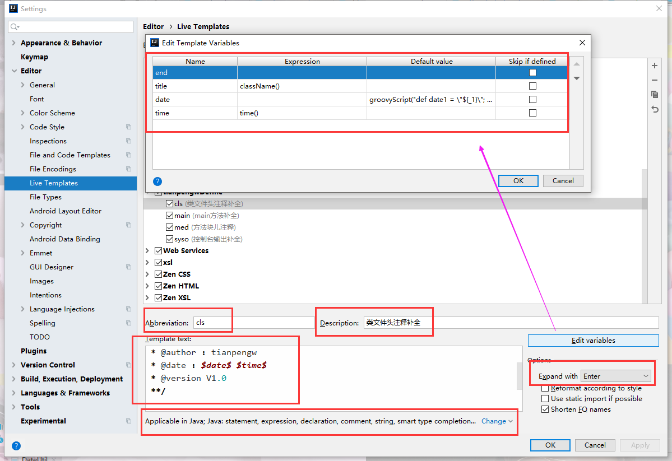This screenshot has width=672, height=461.
Task: Uncheck the syso template checkbox
Action: click(170, 239)
